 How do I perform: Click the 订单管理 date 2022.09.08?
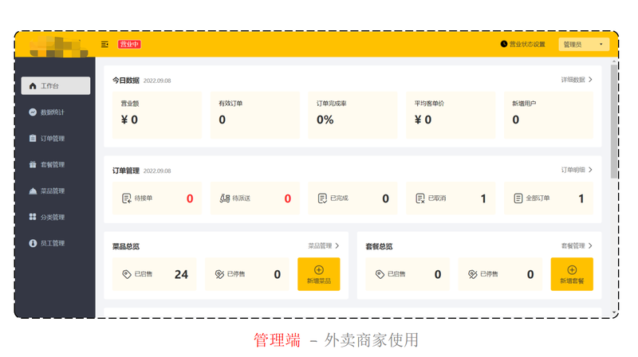pyautogui.click(x=157, y=171)
